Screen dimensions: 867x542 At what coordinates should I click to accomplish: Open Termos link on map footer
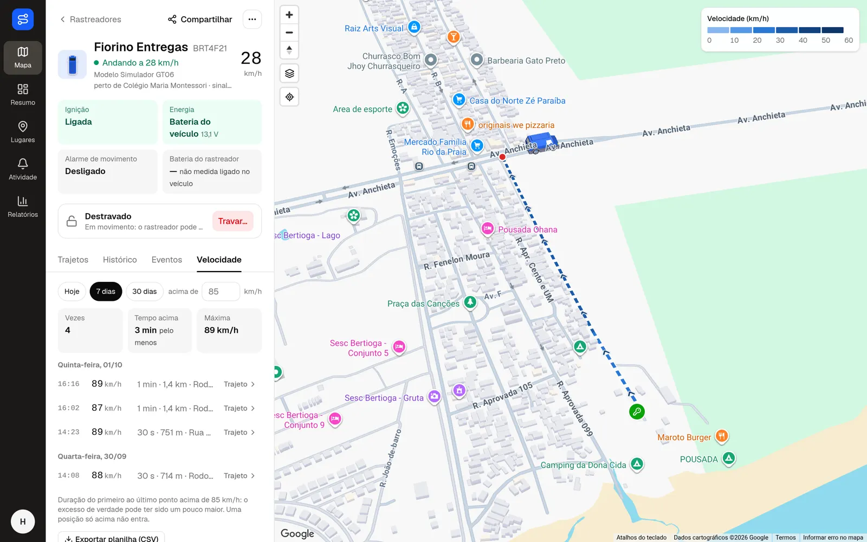(785, 538)
